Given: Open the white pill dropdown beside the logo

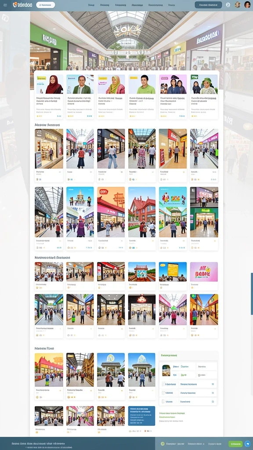Looking at the screenshot, I should [x=46, y=5].
